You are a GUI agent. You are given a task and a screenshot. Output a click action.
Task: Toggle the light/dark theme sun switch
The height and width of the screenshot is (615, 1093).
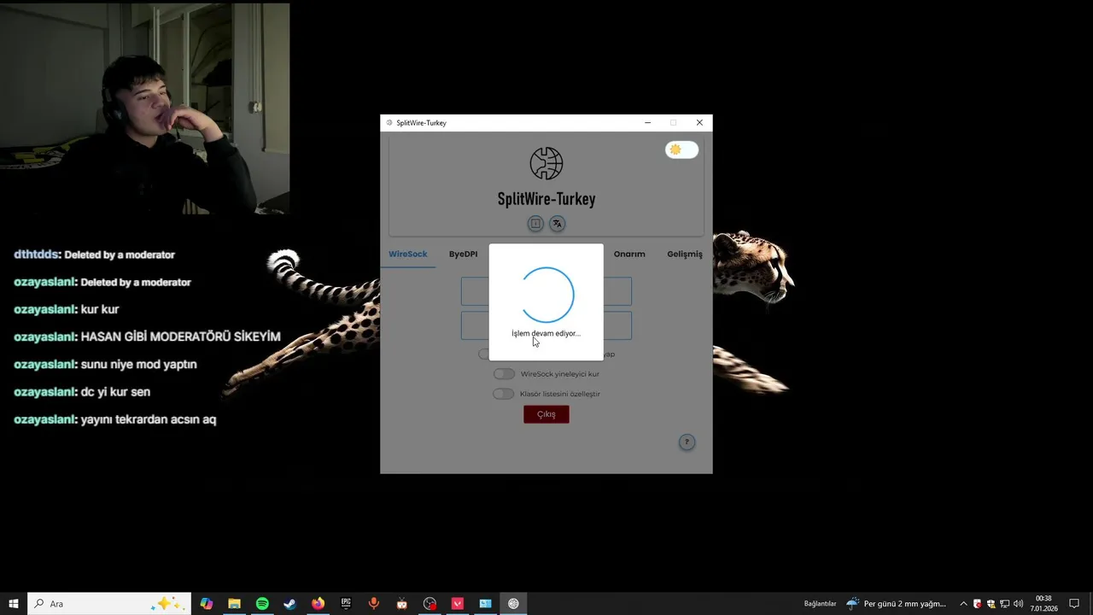(x=681, y=149)
